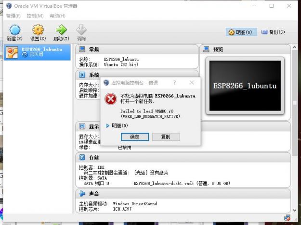Click the 声音 section header title
The height and width of the screenshot is (225, 301).
click(94, 194)
